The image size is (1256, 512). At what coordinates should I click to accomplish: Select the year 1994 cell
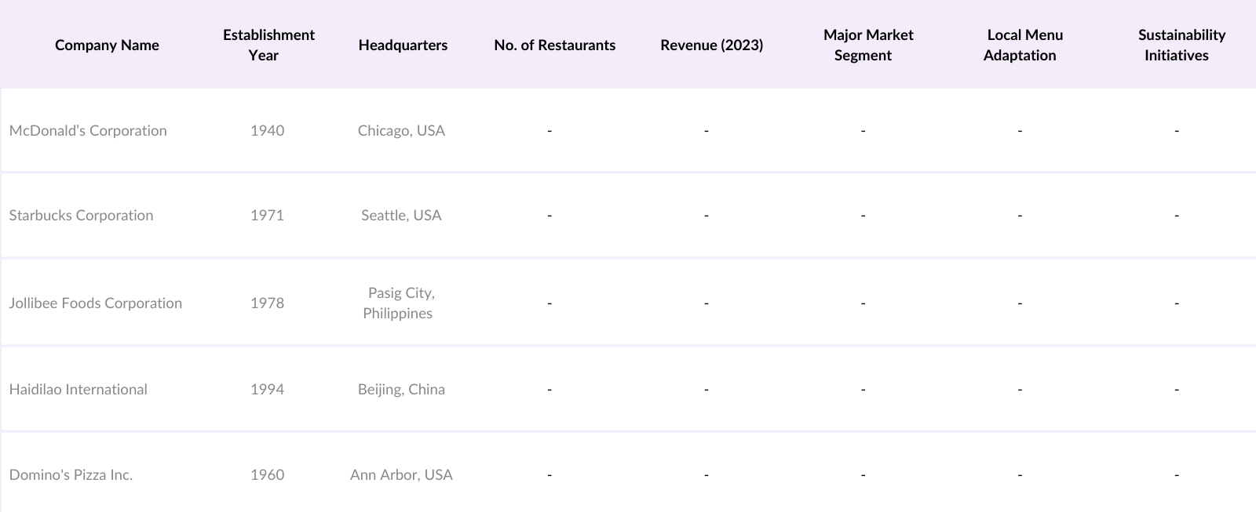(267, 389)
